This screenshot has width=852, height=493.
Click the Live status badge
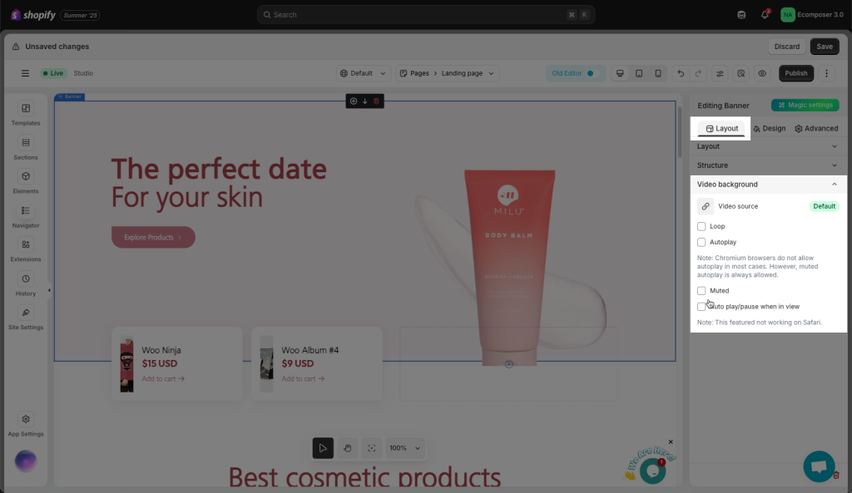click(53, 73)
